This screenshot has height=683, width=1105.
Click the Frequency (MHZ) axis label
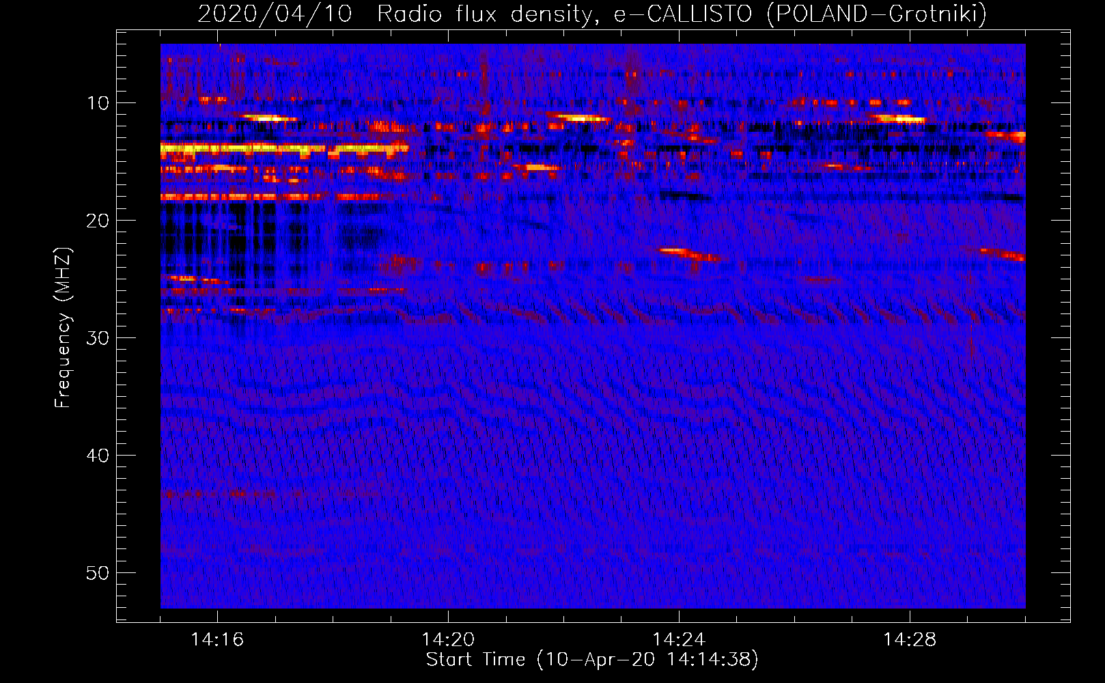tap(63, 328)
